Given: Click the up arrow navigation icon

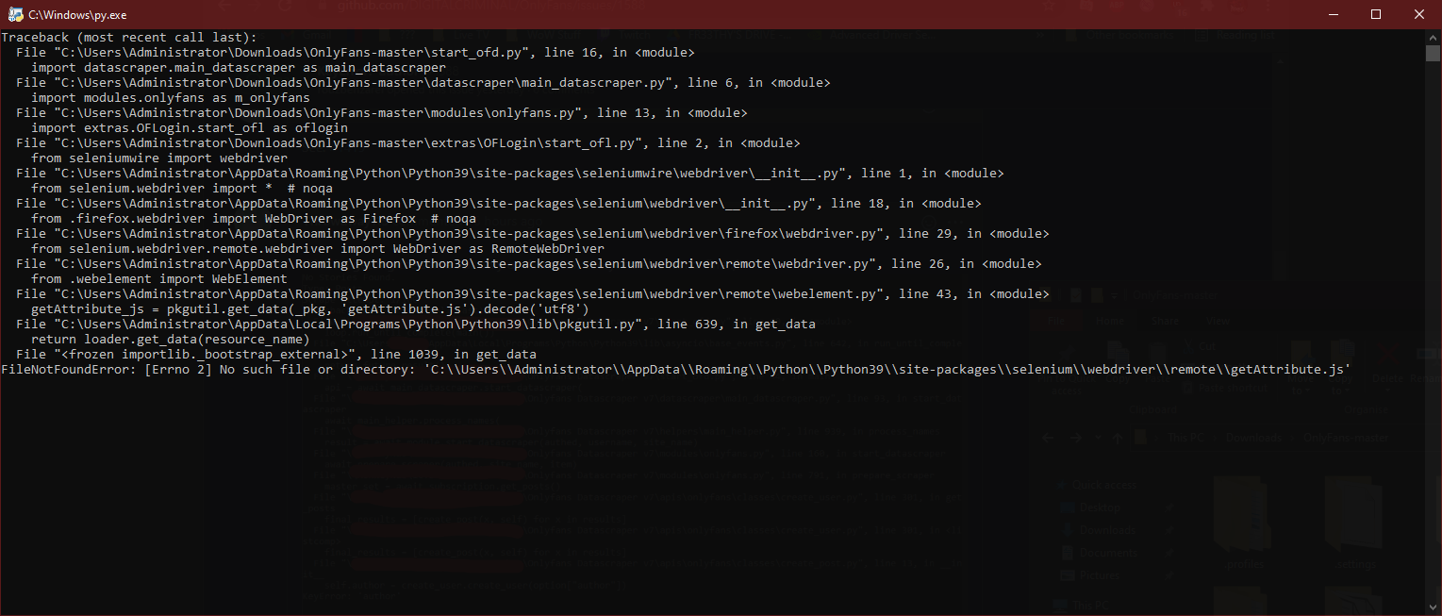Looking at the screenshot, I should point(1118,438).
